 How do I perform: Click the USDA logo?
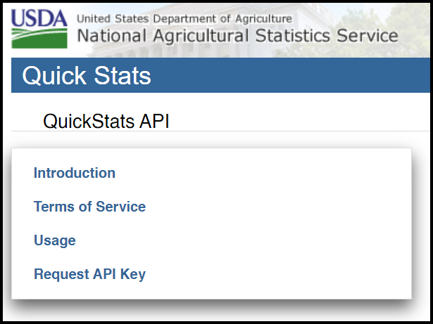click(39, 28)
